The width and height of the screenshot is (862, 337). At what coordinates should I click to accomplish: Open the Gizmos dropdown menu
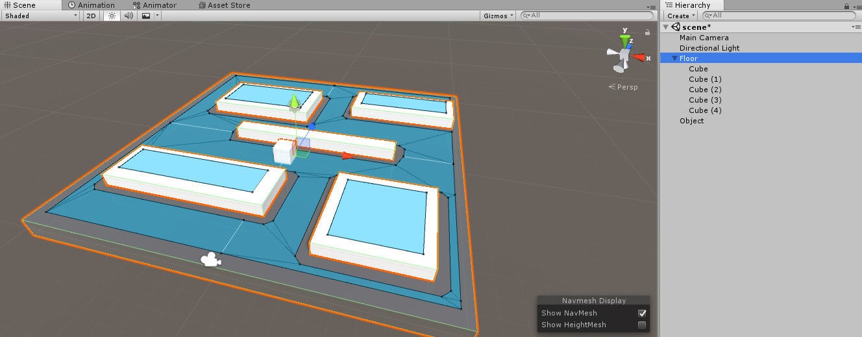[499, 16]
